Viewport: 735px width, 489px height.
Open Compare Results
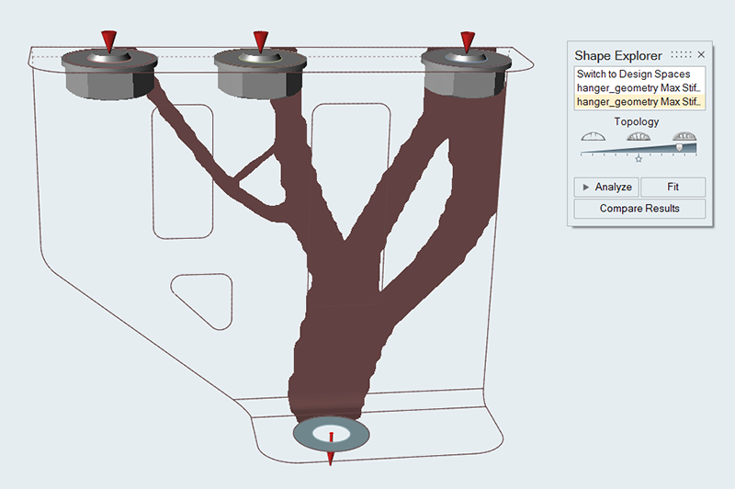[639, 209]
